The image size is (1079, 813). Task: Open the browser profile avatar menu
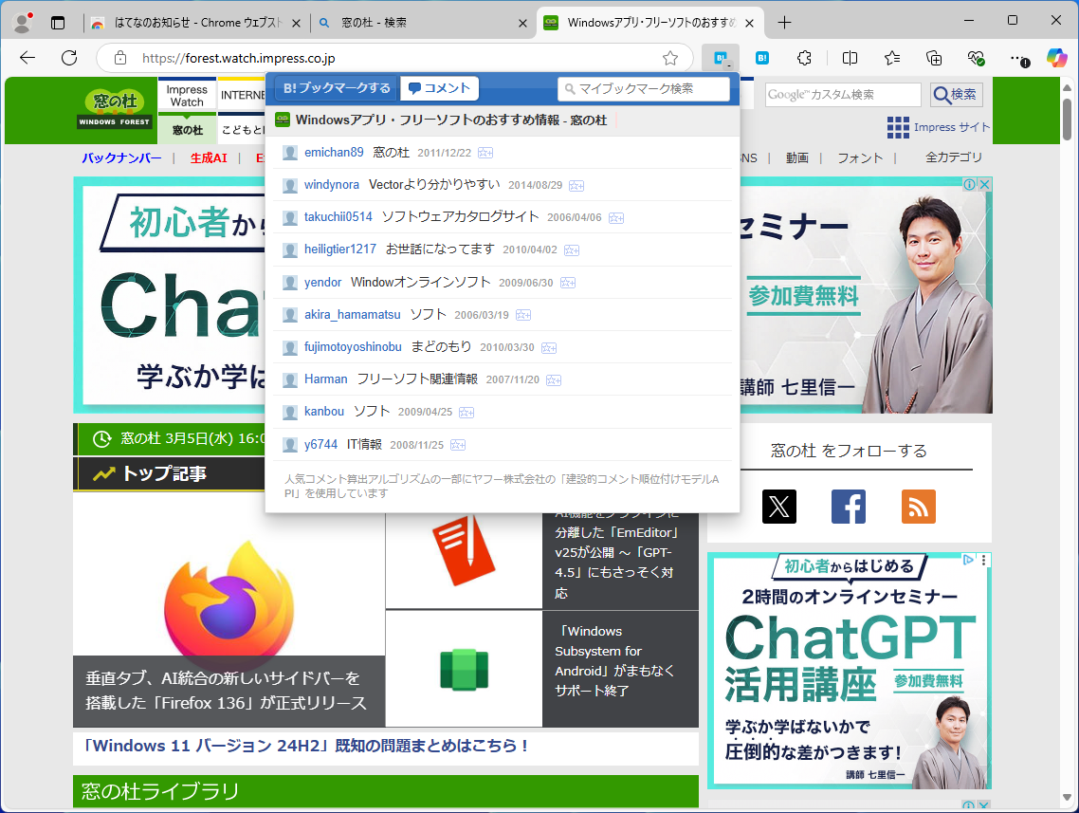pos(21,21)
